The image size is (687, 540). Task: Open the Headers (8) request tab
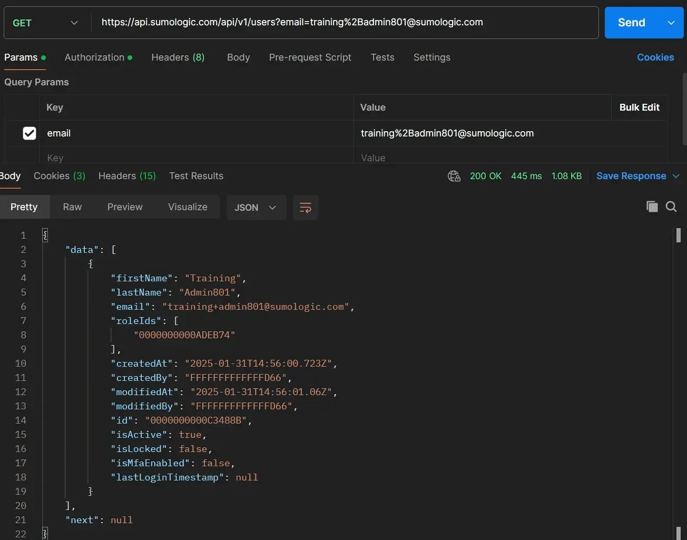[178, 57]
